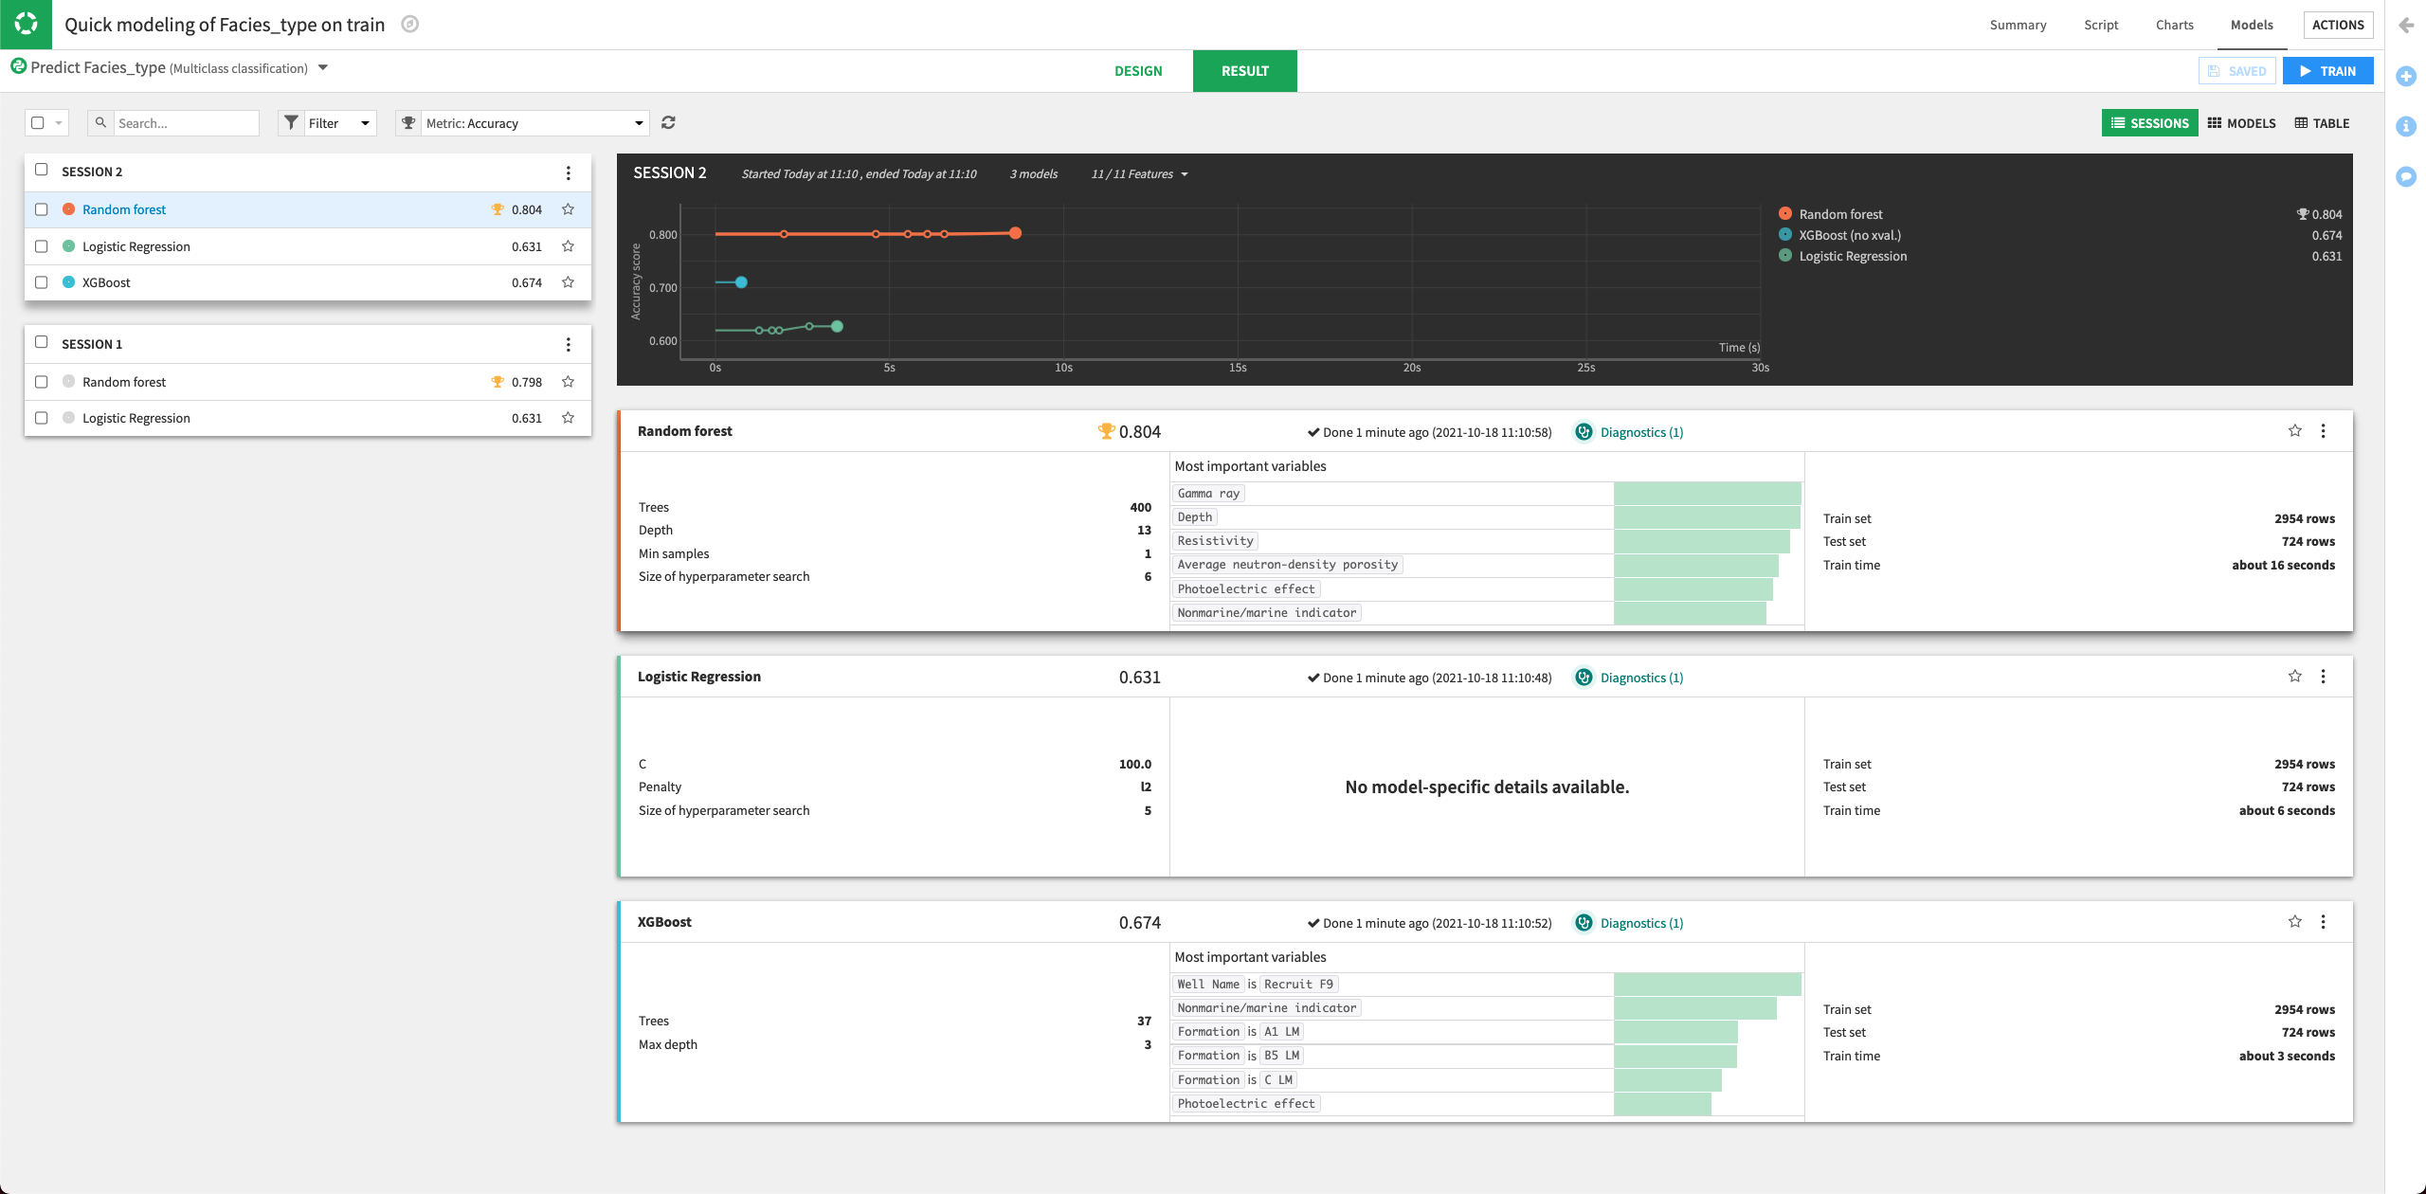Switch to the Charts tab
This screenshot has width=2426, height=1194.
(x=2174, y=25)
